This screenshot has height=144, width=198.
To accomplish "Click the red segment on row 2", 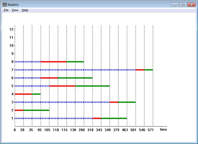I will click(x=19, y=110).
